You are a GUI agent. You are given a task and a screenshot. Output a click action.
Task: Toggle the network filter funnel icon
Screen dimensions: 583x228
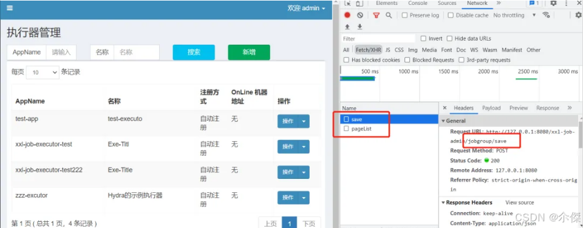pyautogui.click(x=377, y=15)
